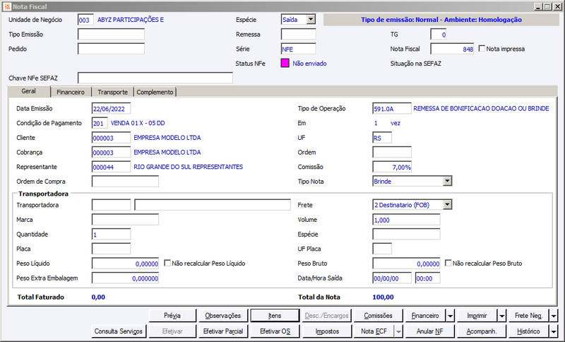Image resolution: width=565 pixels, height=342 pixels.
Task: Click the Imprimir button
Action: 477,316
